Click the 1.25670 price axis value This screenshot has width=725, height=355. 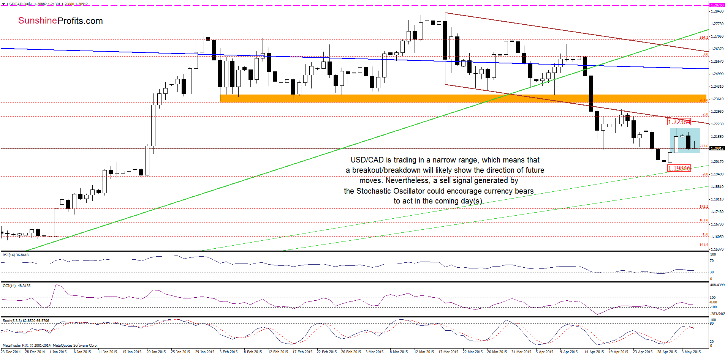tap(717, 62)
